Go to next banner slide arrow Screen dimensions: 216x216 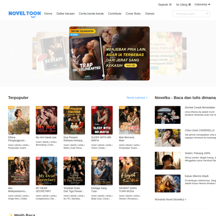206,53
